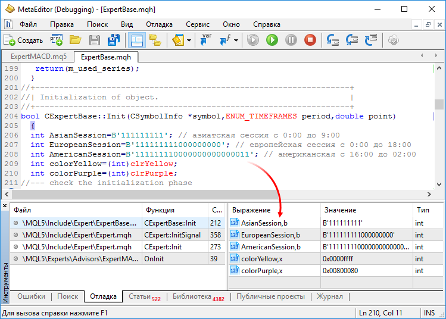Open the Файл menu
Image resolution: width=446 pixels, height=319 pixels.
28,24
